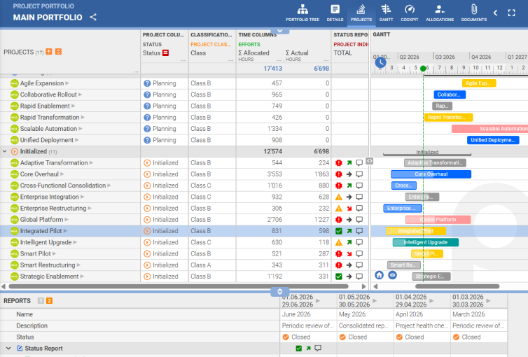Open the Portfolio Tree view
The height and width of the screenshot is (357, 528).
point(303,13)
